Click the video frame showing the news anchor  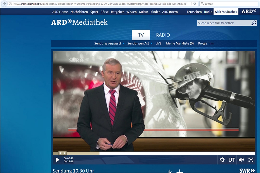click(x=154, y=101)
